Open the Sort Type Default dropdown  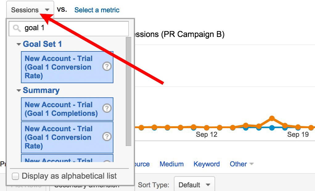(194, 185)
